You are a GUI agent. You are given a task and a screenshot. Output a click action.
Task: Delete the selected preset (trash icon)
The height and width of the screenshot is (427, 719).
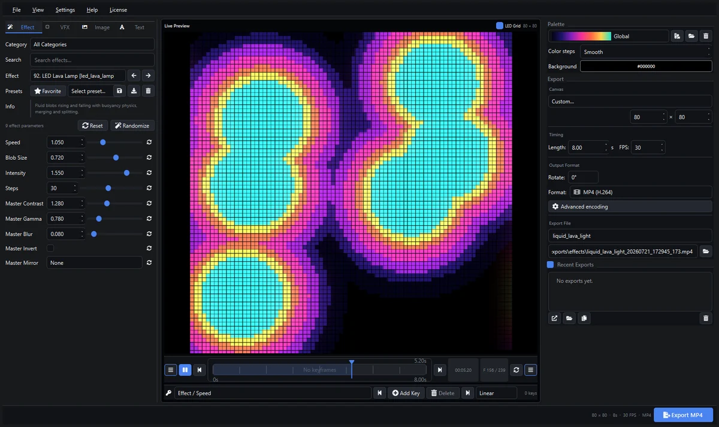(149, 91)
